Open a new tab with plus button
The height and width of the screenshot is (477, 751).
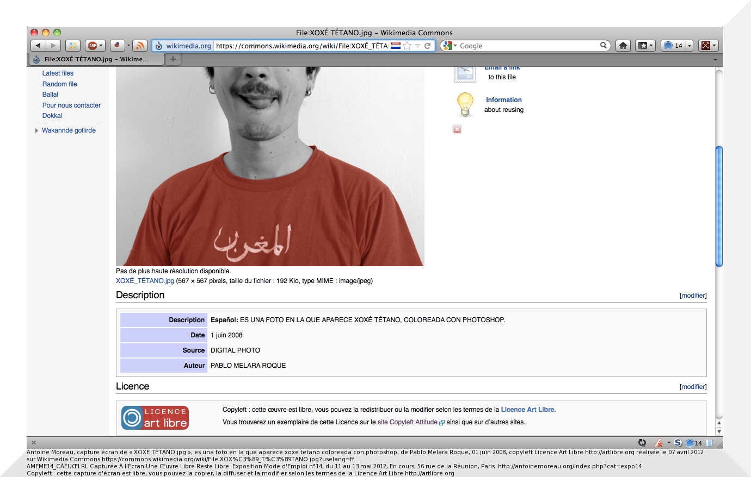click(173, 59)
